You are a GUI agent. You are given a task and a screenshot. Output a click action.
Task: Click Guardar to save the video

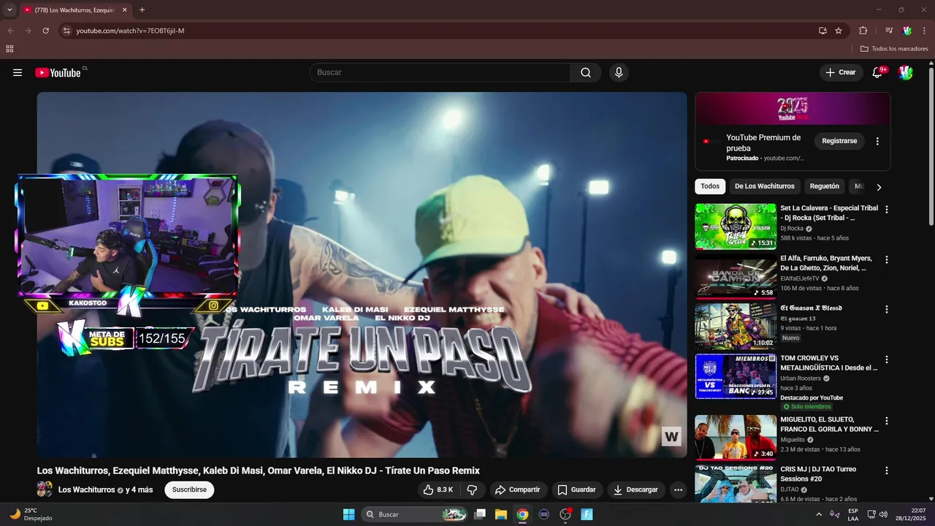(x=576, y=489)
